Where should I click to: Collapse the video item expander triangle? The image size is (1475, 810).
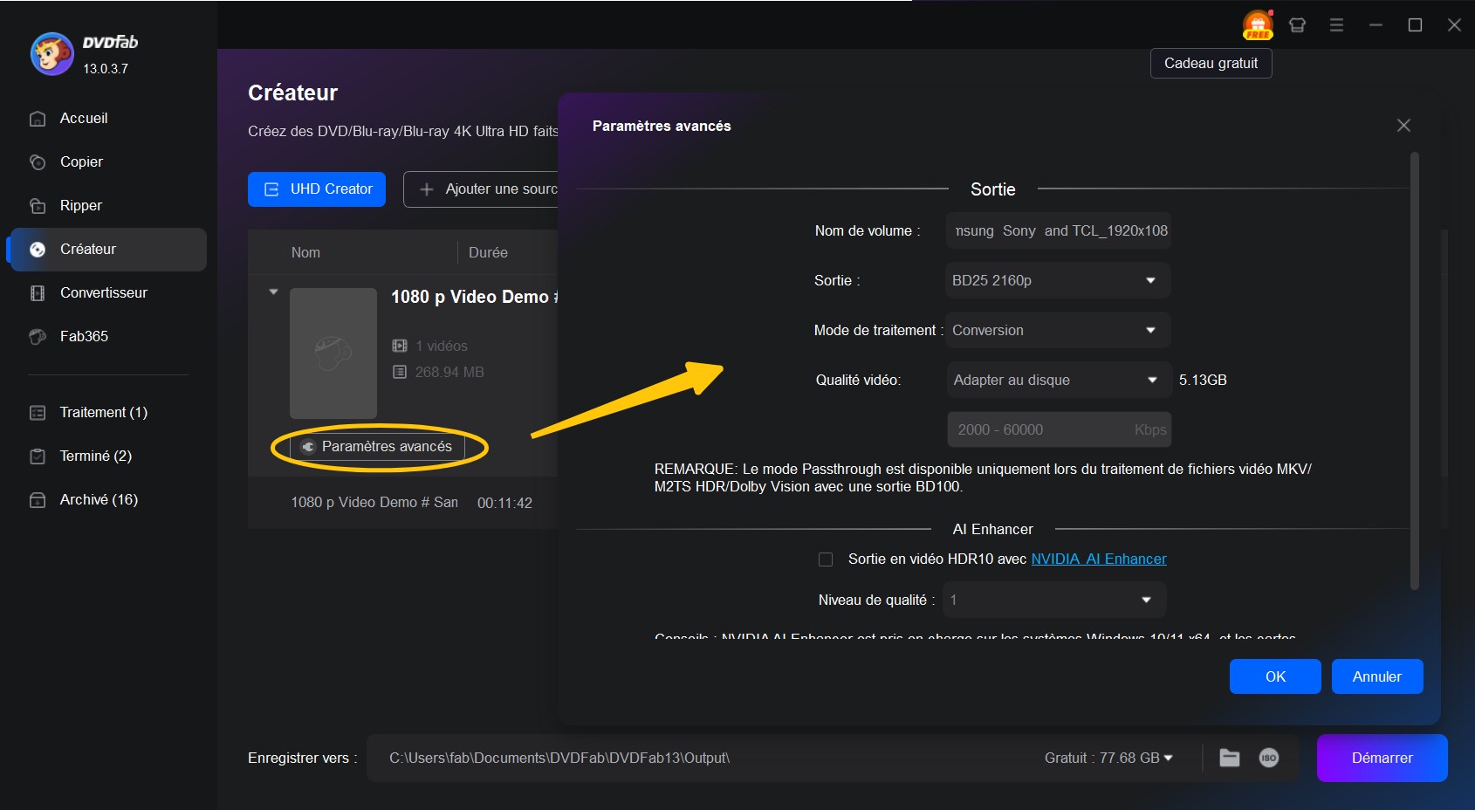(273, 292)
